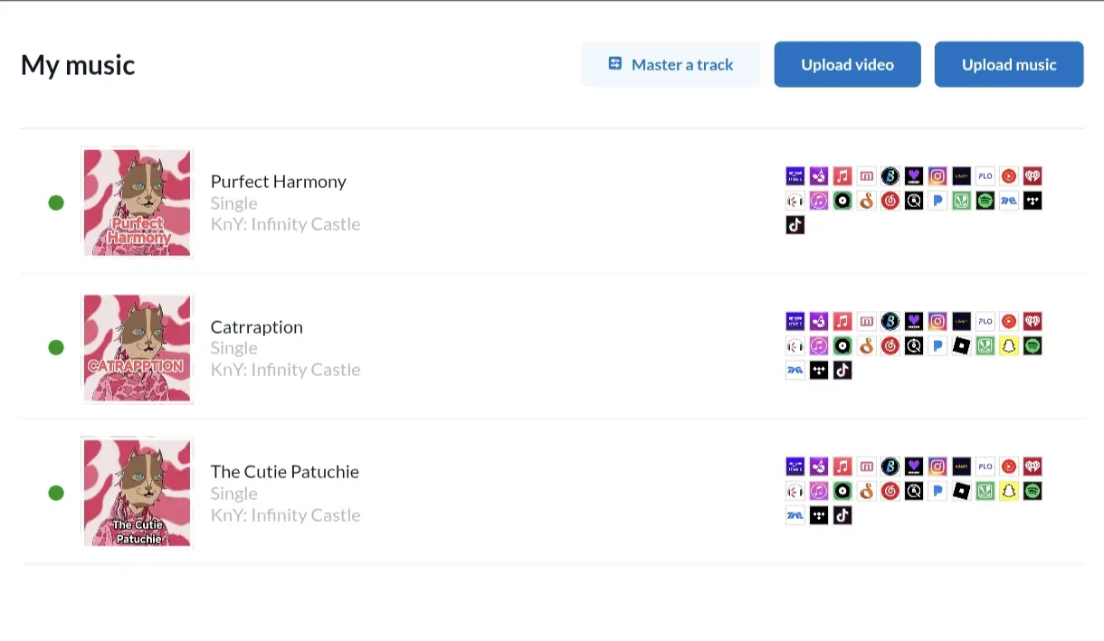Click the Anghami icon in Purfect Harmony row
The image size is (1104, 641).
(x=819, y=176)
